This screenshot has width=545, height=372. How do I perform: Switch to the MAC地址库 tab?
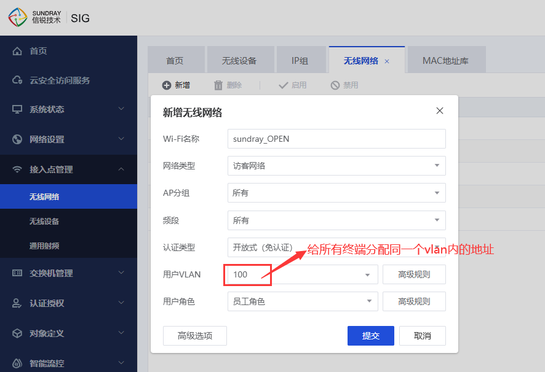[447, 60]
